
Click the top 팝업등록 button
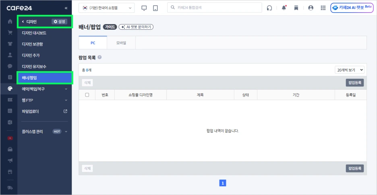(x=354, y=82)
